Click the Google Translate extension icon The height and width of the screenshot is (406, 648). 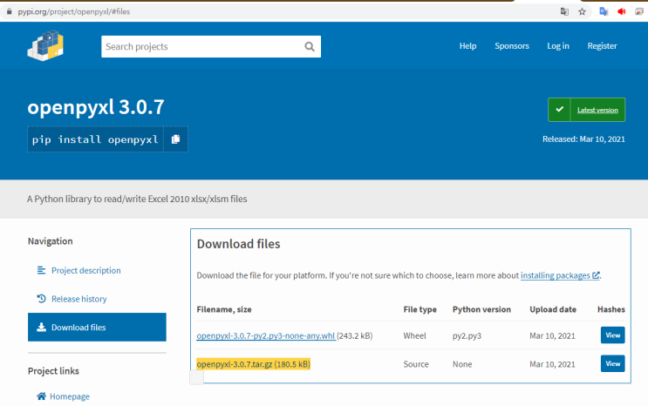click(x=604, y=11)
